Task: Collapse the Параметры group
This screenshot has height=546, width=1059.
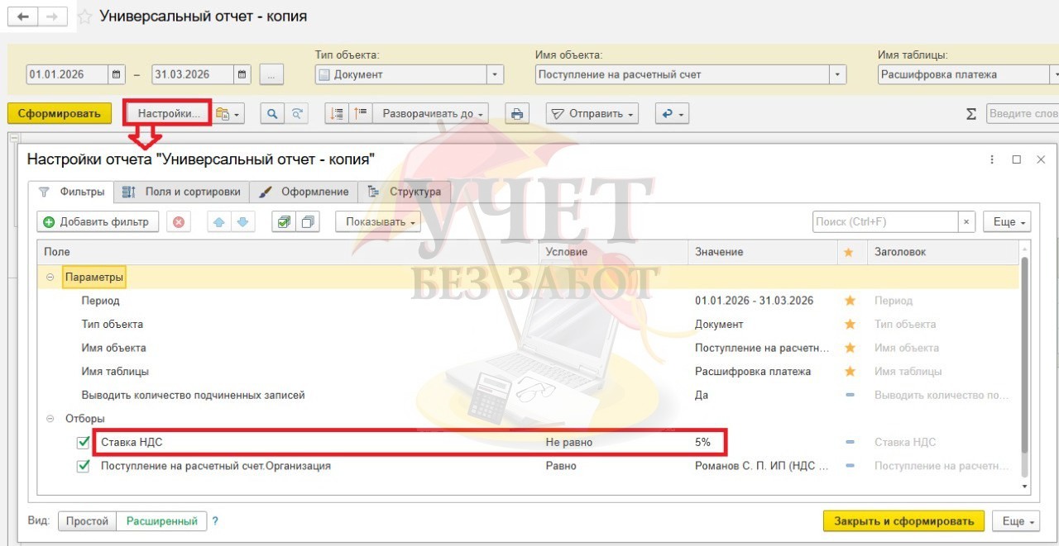Action: coord(50,278)
